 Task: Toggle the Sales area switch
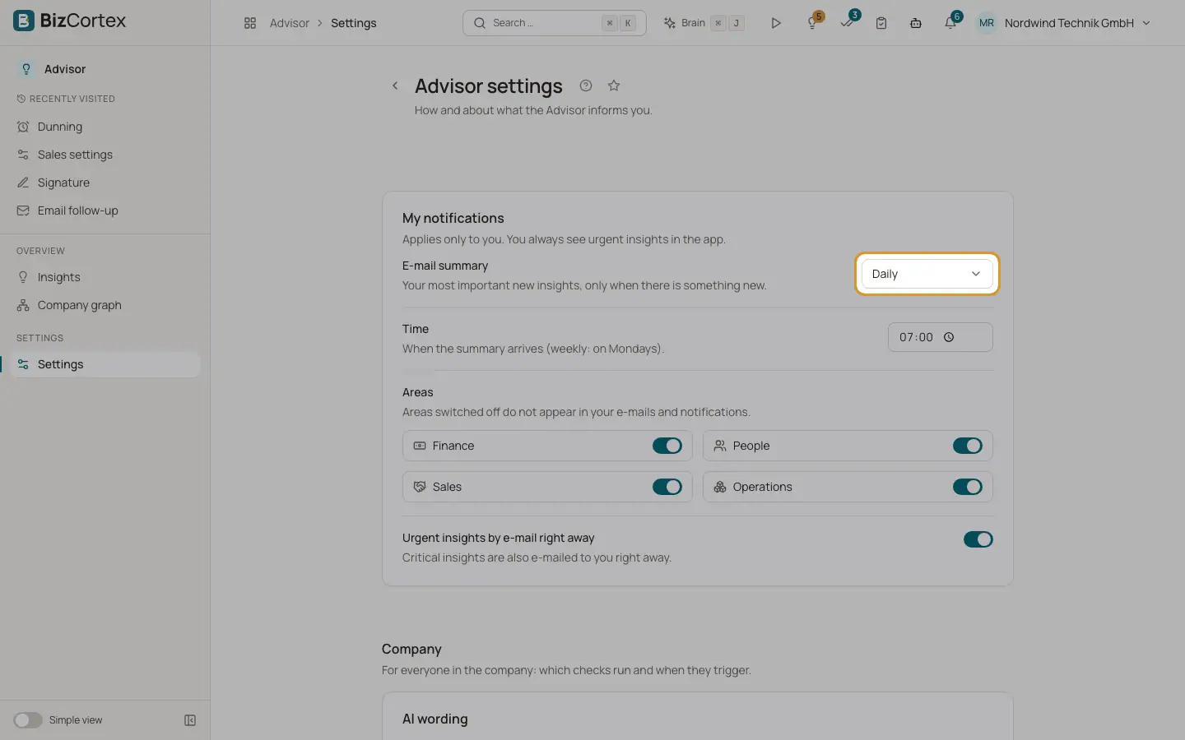pyautogui.click(x=667, y=487)
